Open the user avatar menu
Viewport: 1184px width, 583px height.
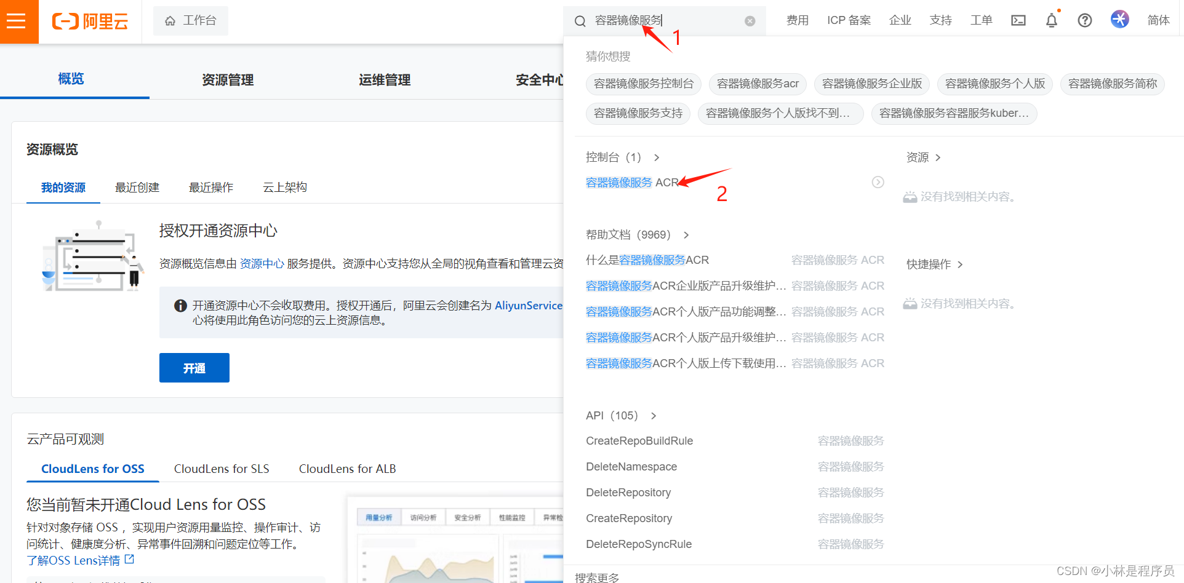(1119, 19)
